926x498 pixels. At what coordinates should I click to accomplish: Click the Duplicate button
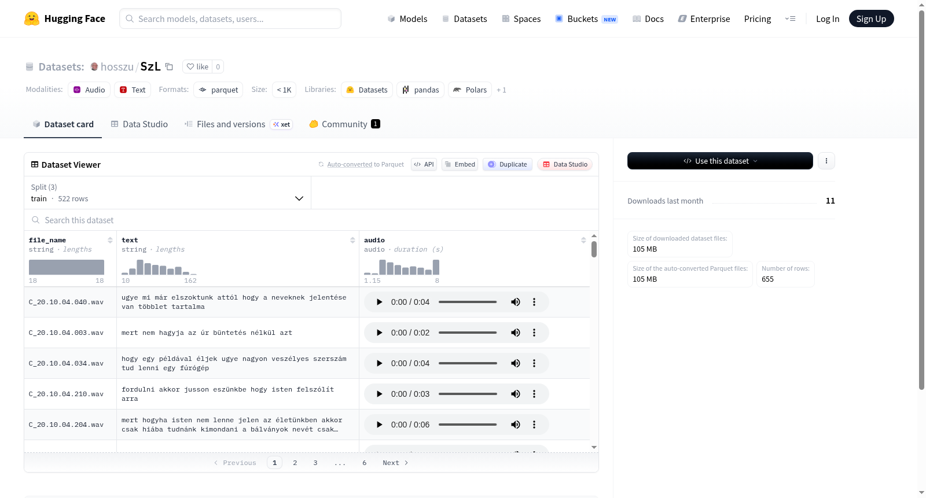pos(508,164)
